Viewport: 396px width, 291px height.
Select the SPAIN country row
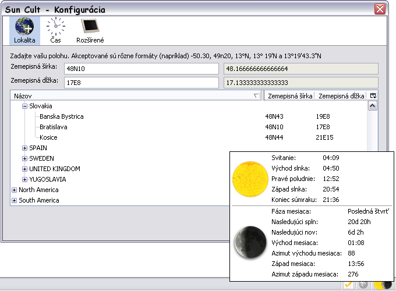pyautogui.click(x=38, y=148)
